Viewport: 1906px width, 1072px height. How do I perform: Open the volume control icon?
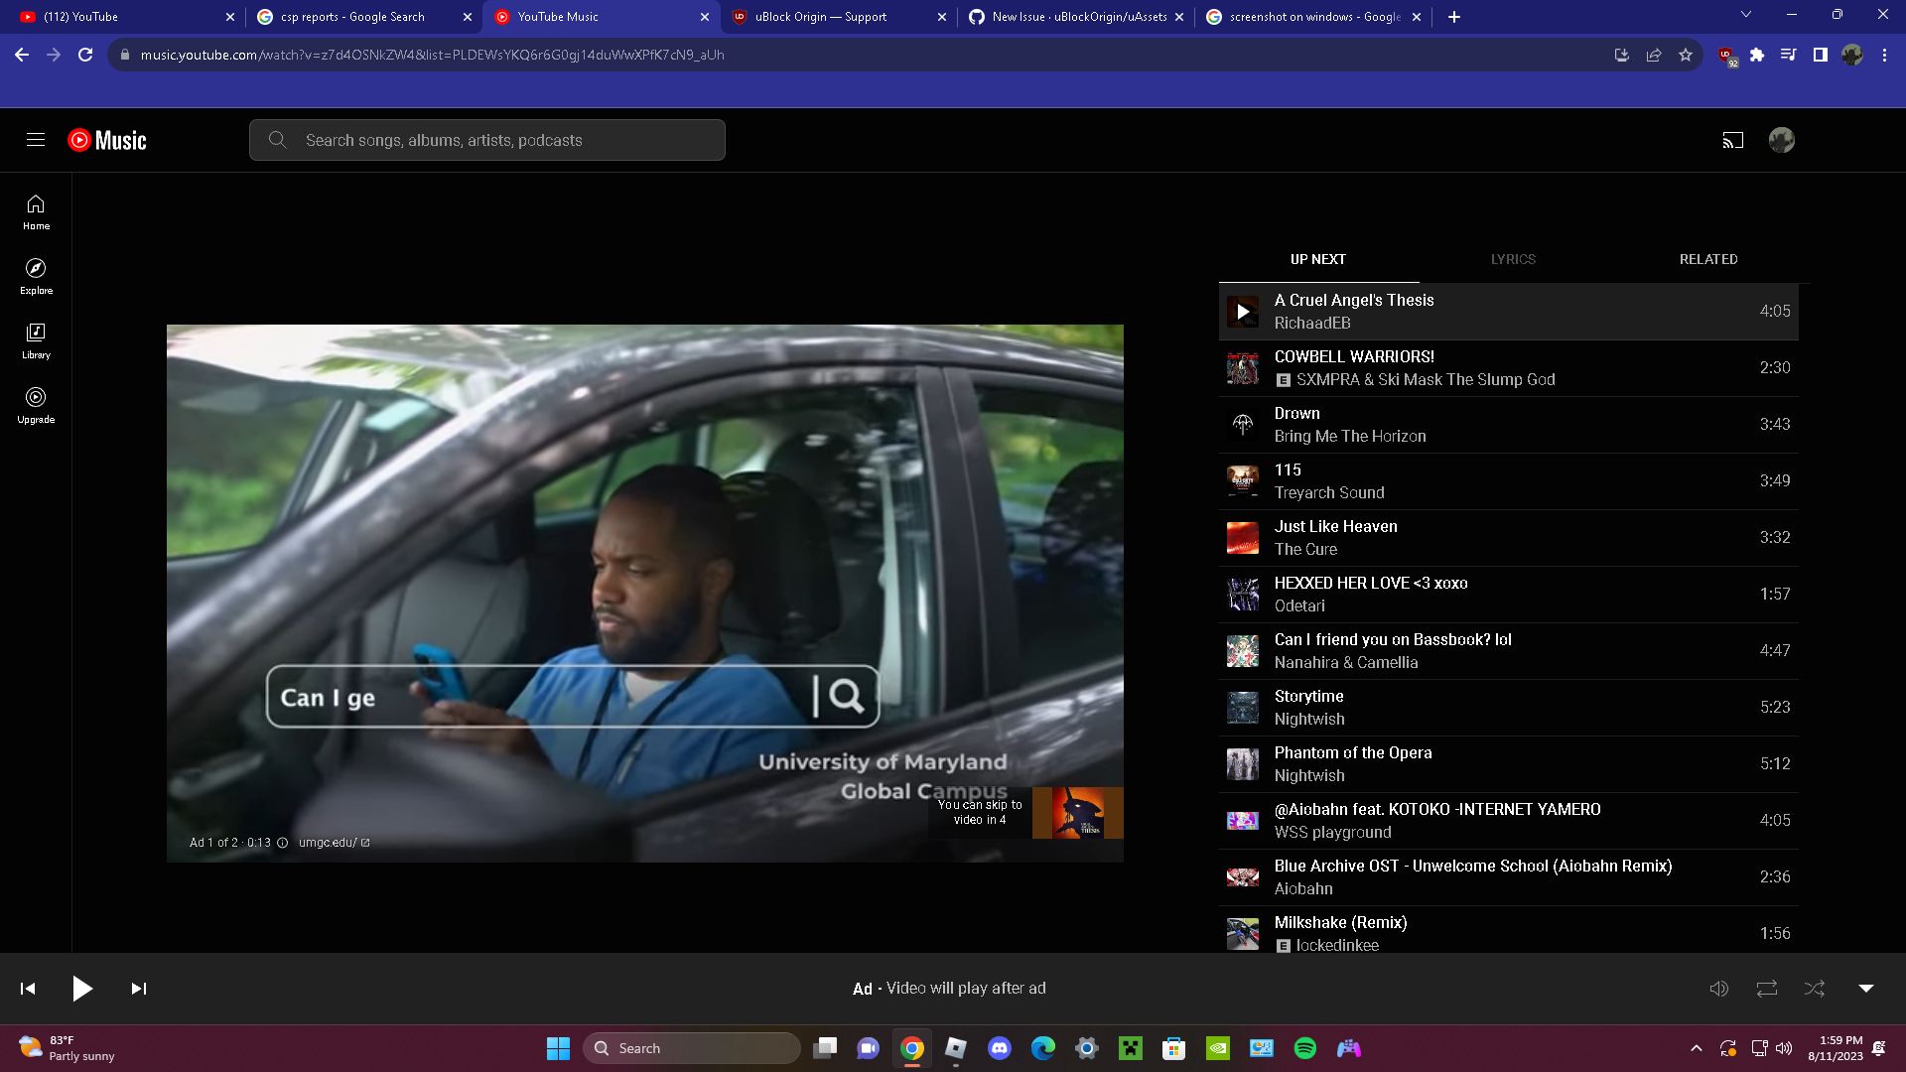[1718, 988]
